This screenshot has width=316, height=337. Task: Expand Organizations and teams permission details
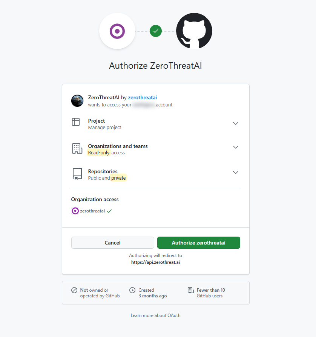click(x=236, y=147)
